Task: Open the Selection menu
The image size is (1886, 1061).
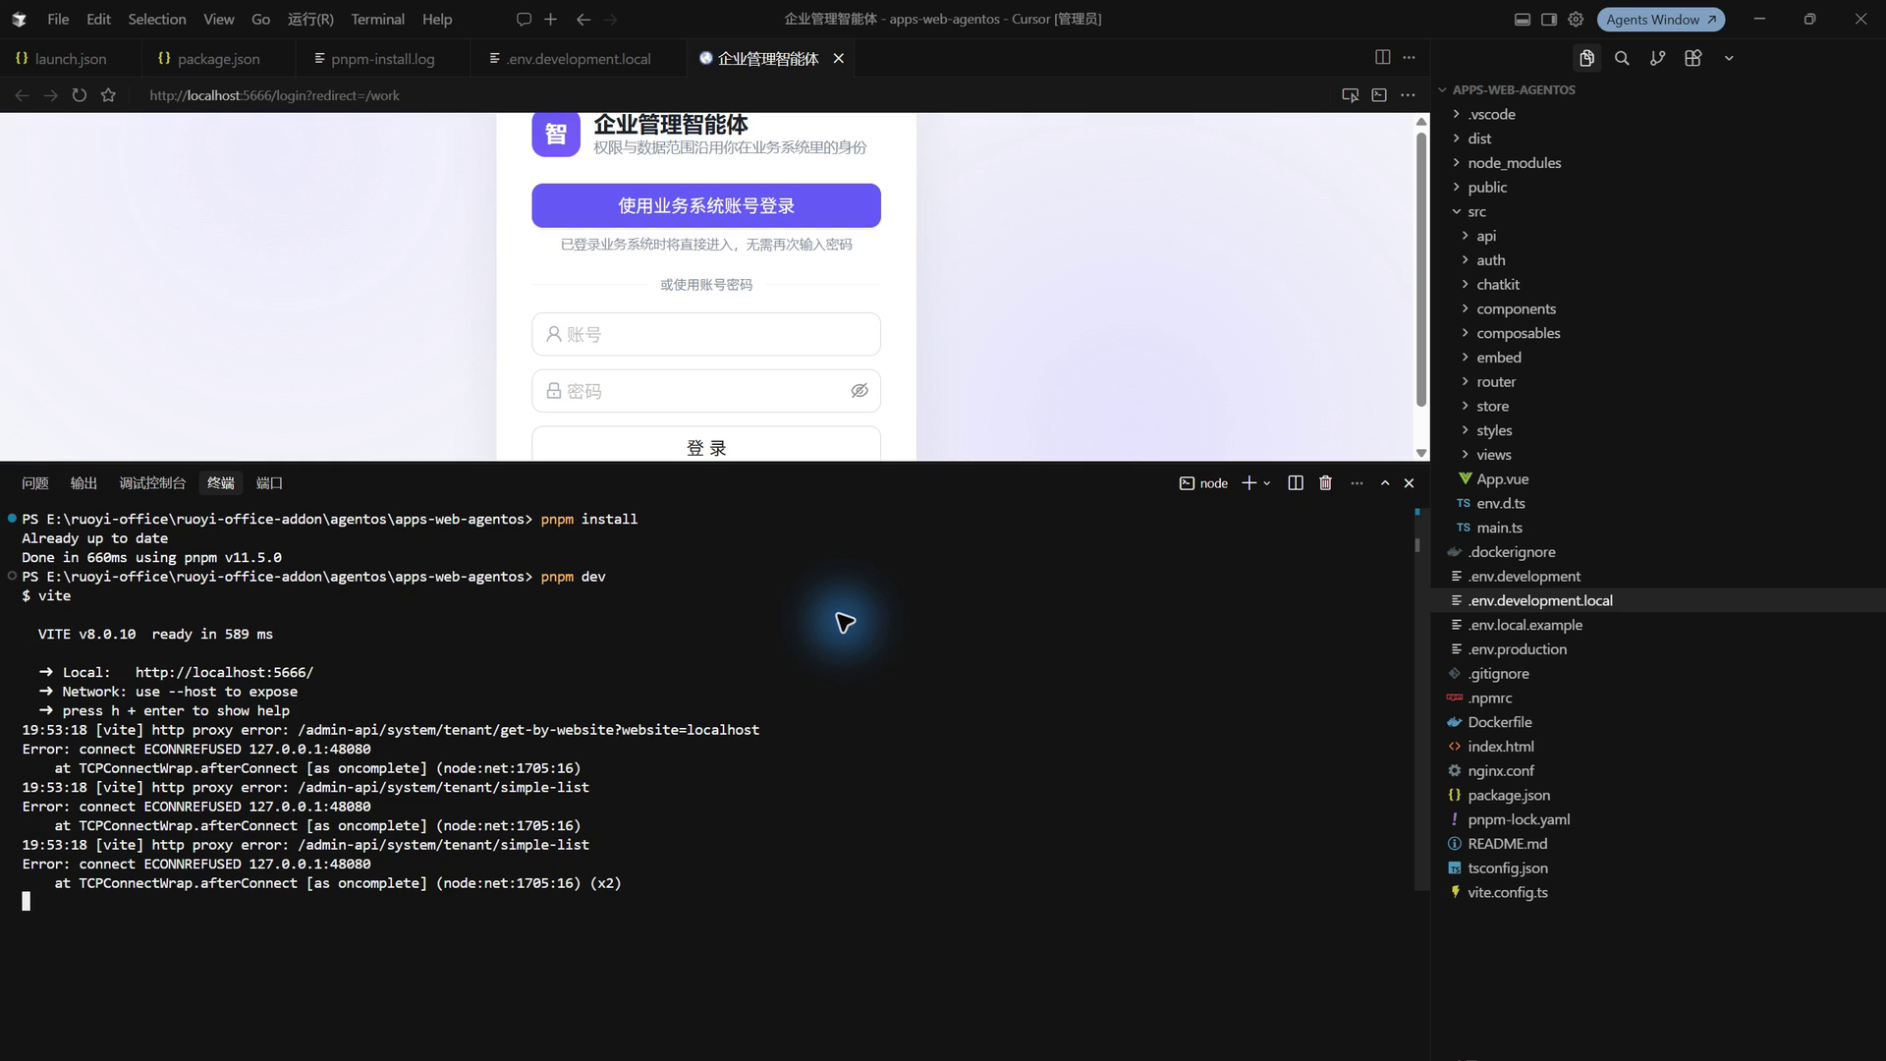Action: tap(156, 19)
